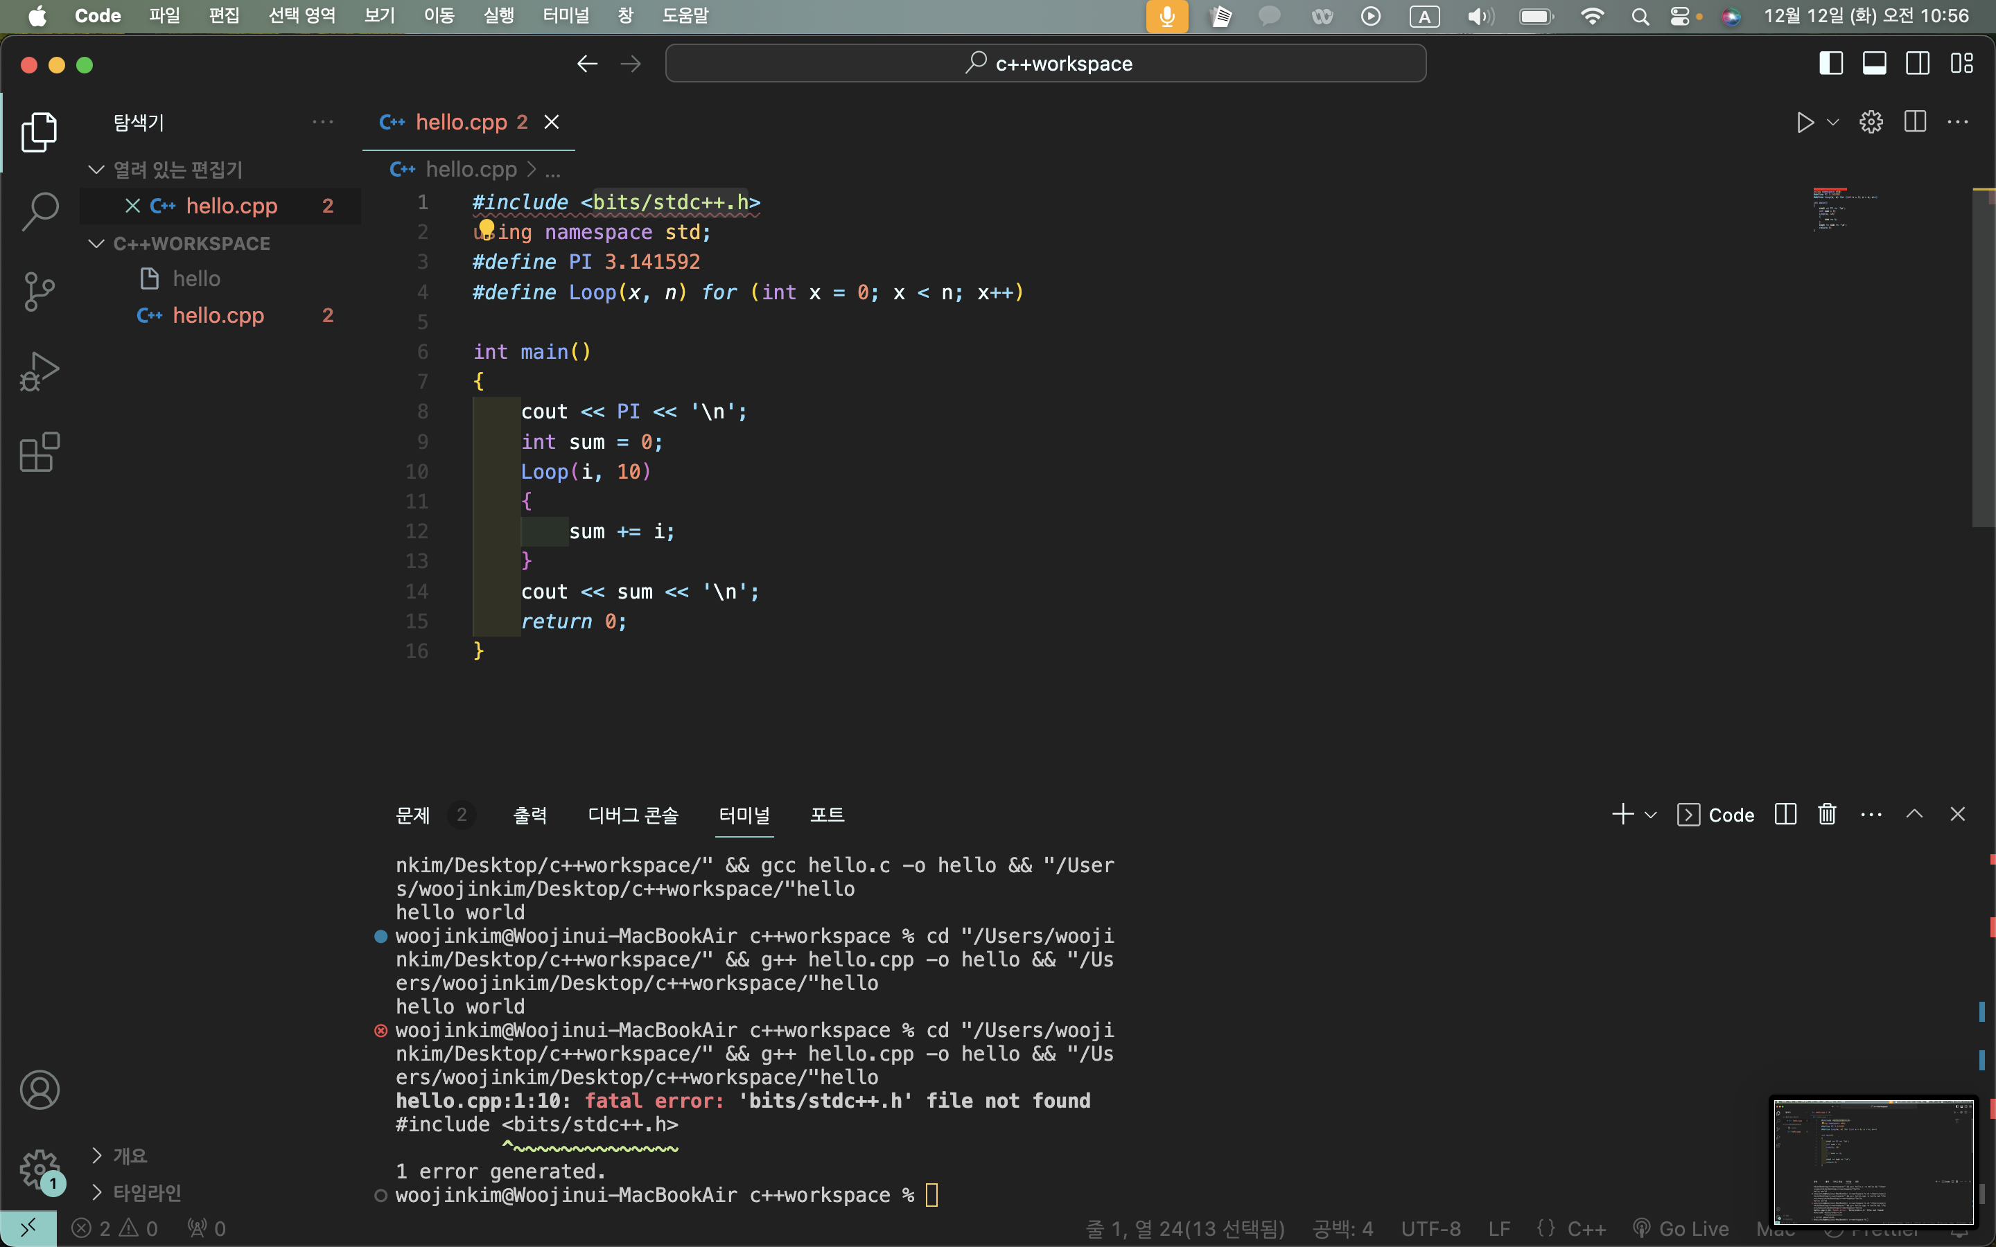Image resolution: width=1996 pixels, height=1247 pixels.
Task: Maximize the panel with the chevron up
Action: click(x=1914, y=814)
